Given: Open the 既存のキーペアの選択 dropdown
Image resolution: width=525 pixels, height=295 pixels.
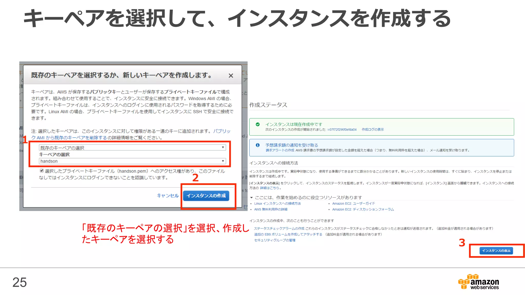Looking at the screenshot, I should pos(132,147).
